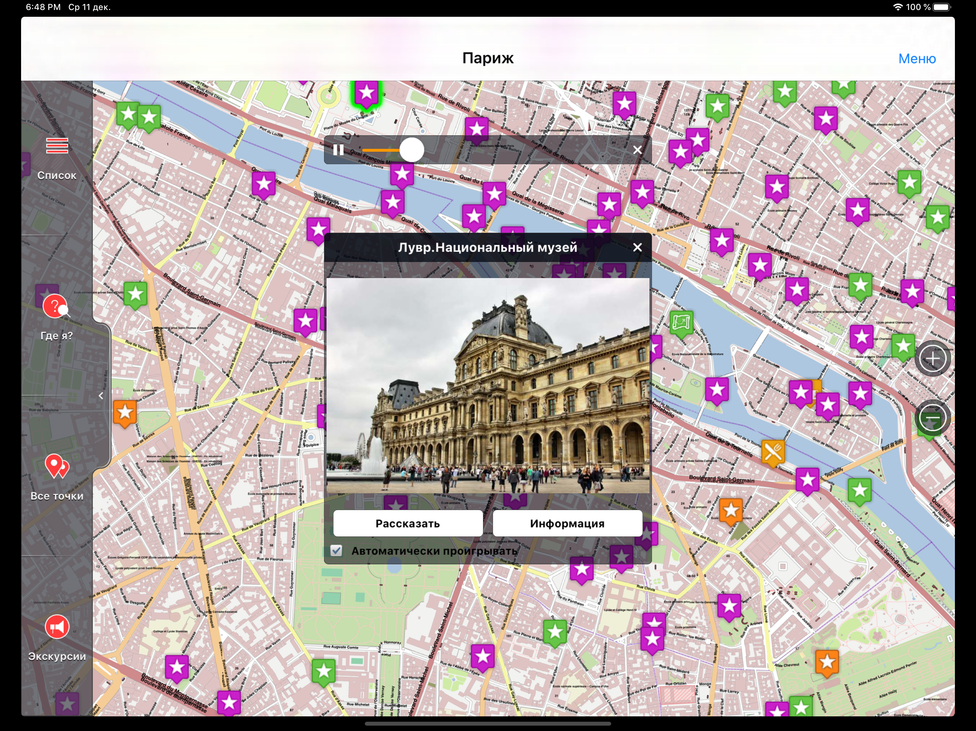Zoom in with the plus button
Image resolution: width=976 pixels, height=731 pixels.
(932, 359)
